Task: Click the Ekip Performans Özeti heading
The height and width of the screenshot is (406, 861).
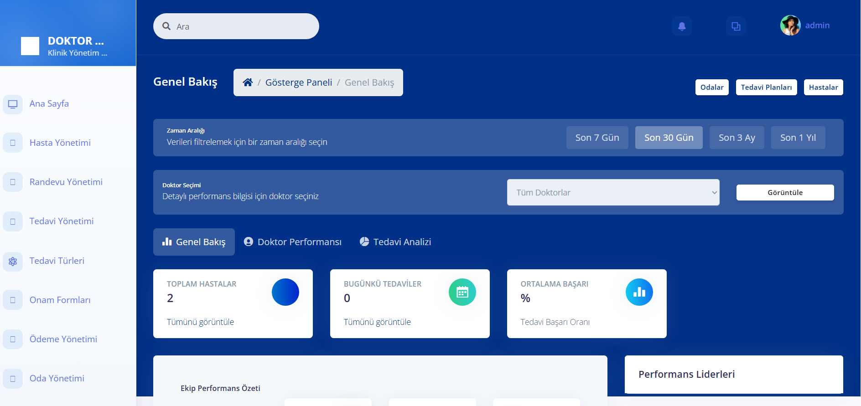Action: coord(220,388)
